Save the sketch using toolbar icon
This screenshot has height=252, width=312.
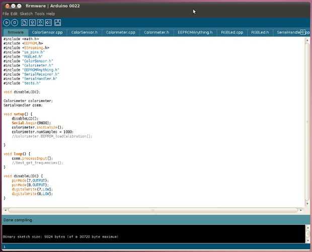click(x=40, y=23)
